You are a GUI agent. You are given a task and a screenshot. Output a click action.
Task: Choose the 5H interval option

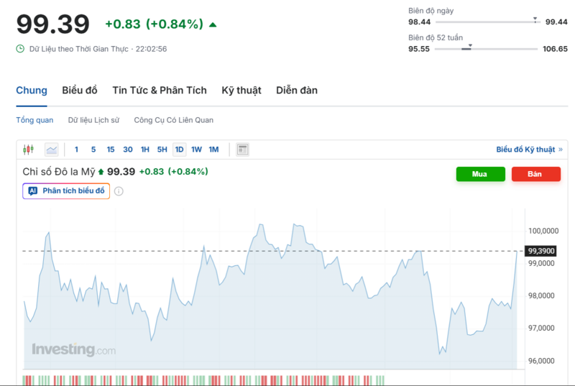click(162, 150)
